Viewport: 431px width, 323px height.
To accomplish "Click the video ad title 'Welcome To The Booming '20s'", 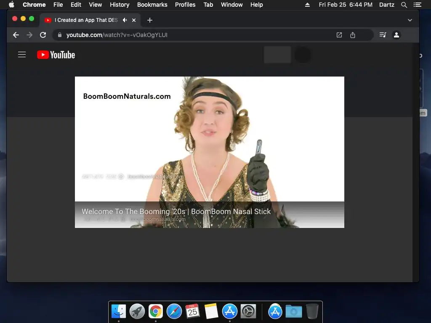I will pos(176,212).
